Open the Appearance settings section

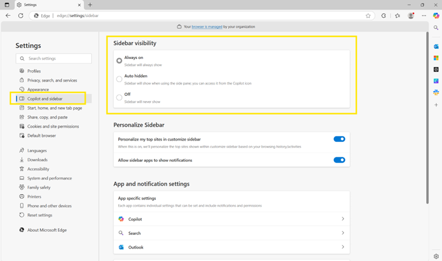click(38, 90)
